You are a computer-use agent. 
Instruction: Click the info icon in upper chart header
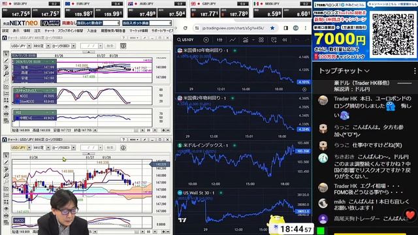[123, 46]
